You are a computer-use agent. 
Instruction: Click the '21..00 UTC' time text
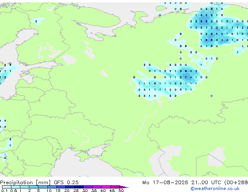click(206, 183)
